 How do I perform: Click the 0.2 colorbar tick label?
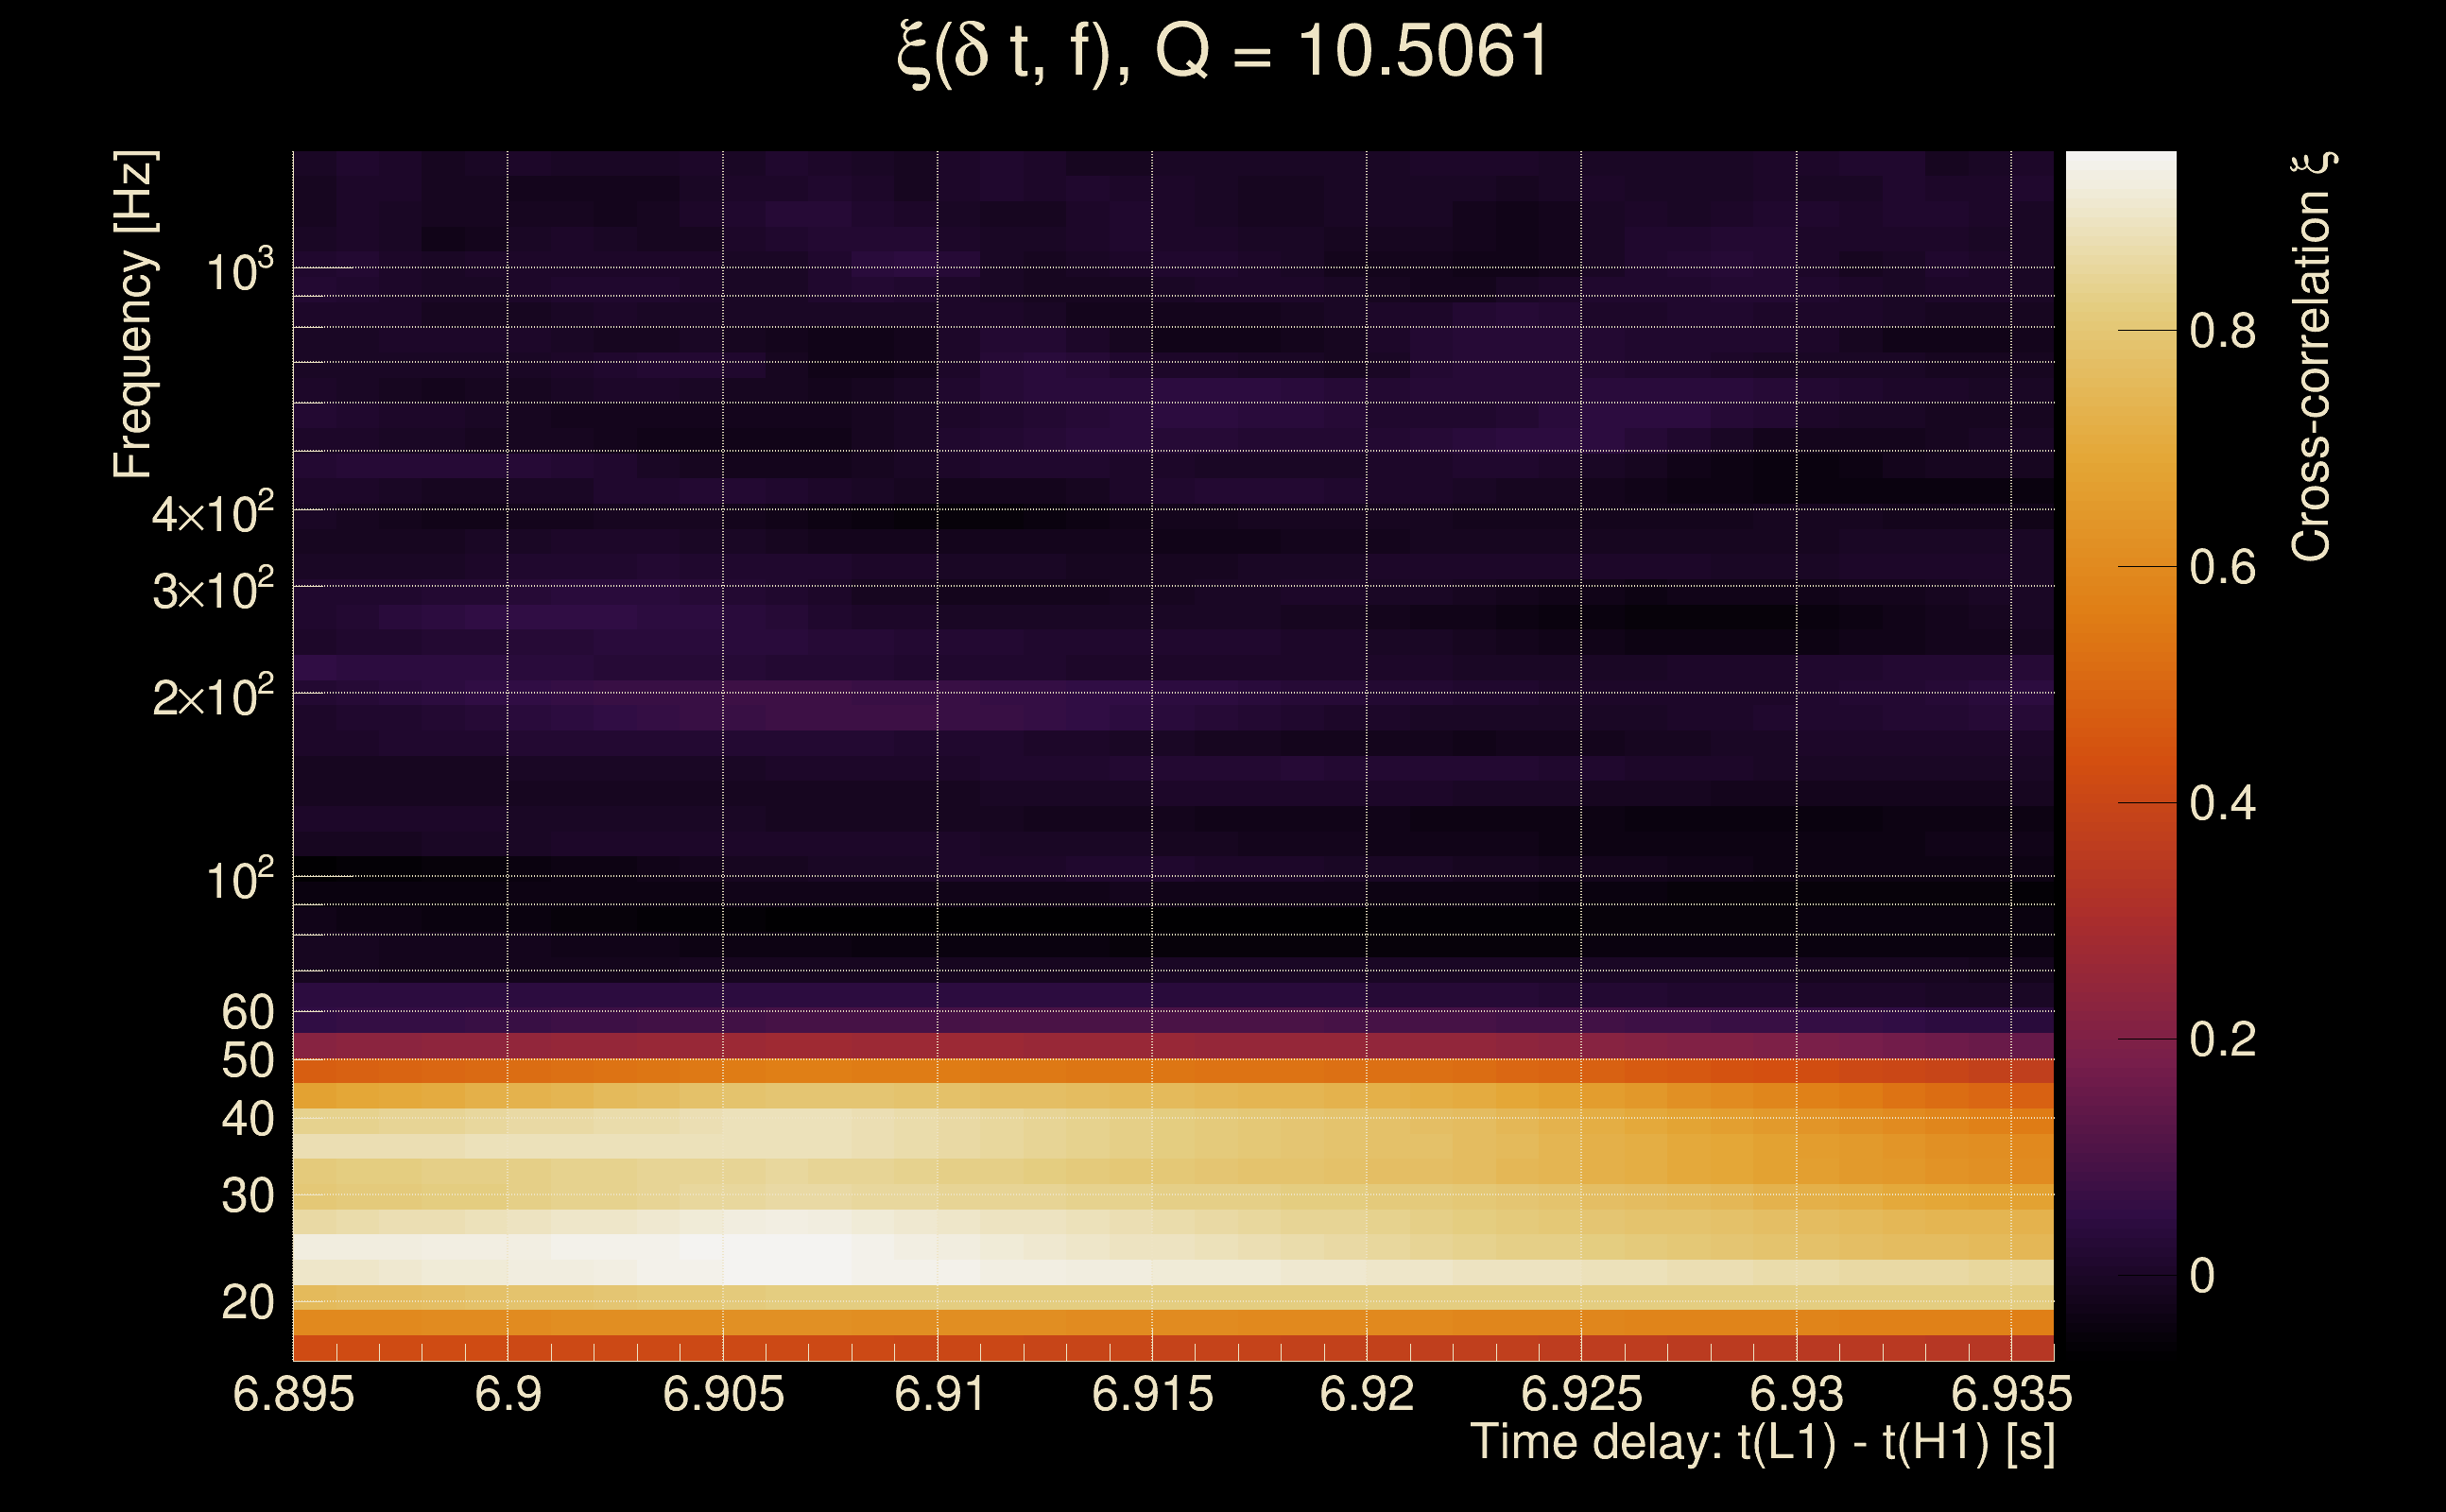[2221, 1040]
